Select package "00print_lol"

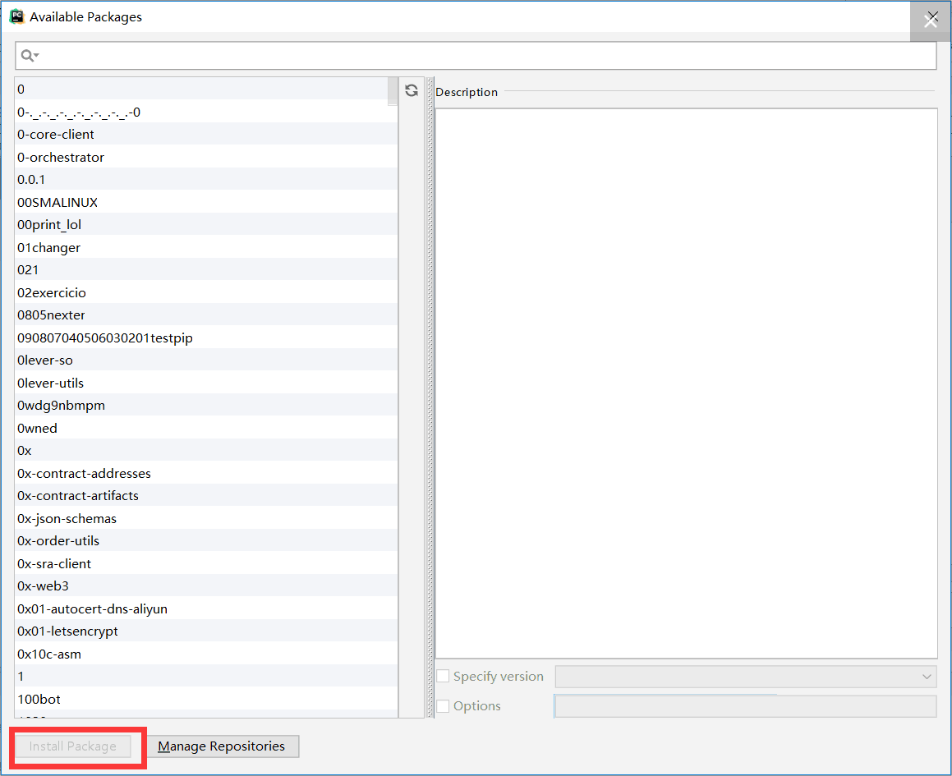206,225
